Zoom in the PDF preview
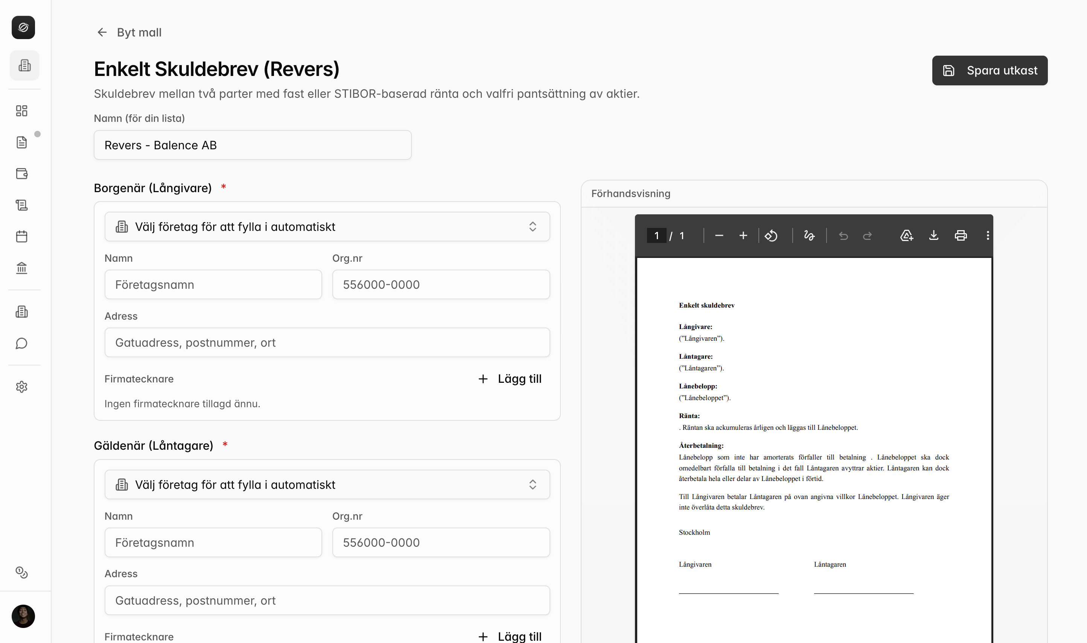Image resolution: width=1087 pixels, height=643 pixels. (x=743, y=235)
